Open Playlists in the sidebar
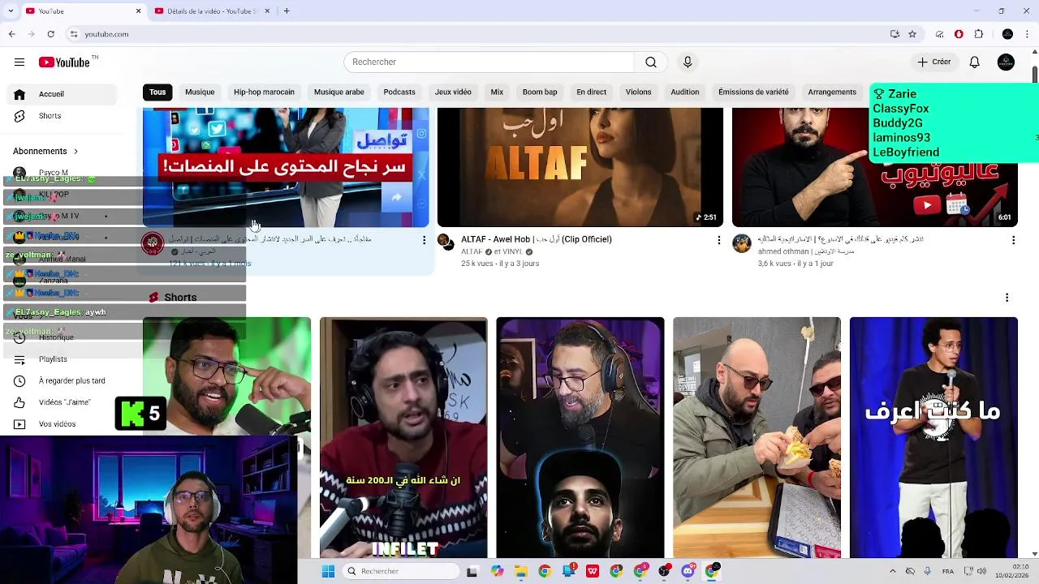This screenshot has height=584, width=1039. tap(63, 359)
